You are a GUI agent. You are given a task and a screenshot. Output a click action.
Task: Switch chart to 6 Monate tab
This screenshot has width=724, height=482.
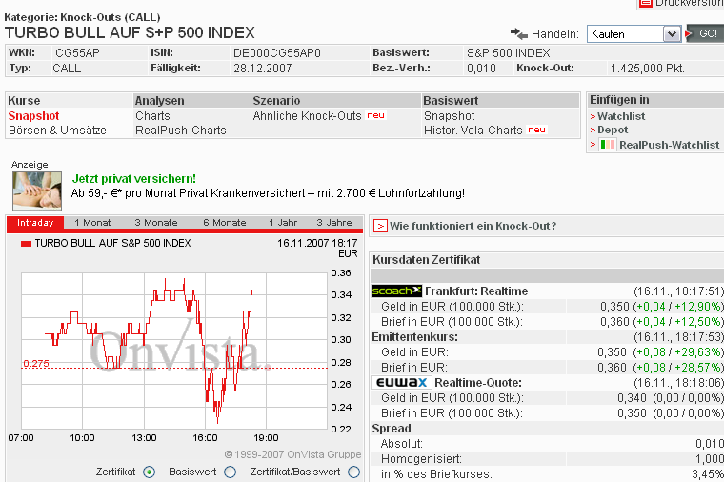coord(225,223)
